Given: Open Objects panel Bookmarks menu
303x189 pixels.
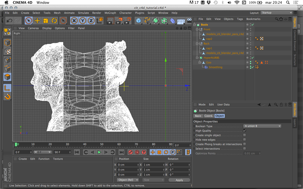Looking at the screenshot, I should (253, 19).
